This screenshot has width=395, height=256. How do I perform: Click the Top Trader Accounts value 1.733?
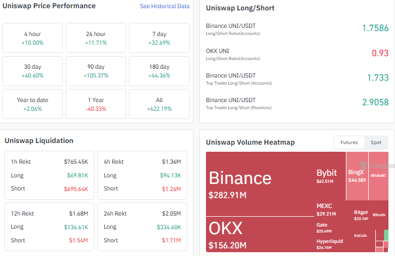click(378, 78)
